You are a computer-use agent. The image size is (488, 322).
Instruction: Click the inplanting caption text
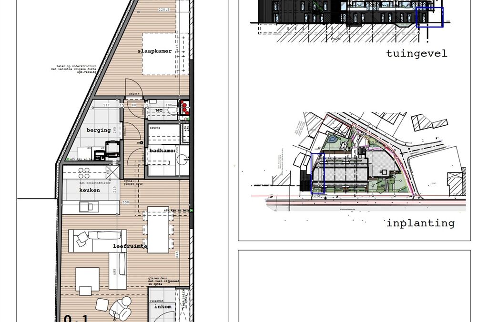420,223
